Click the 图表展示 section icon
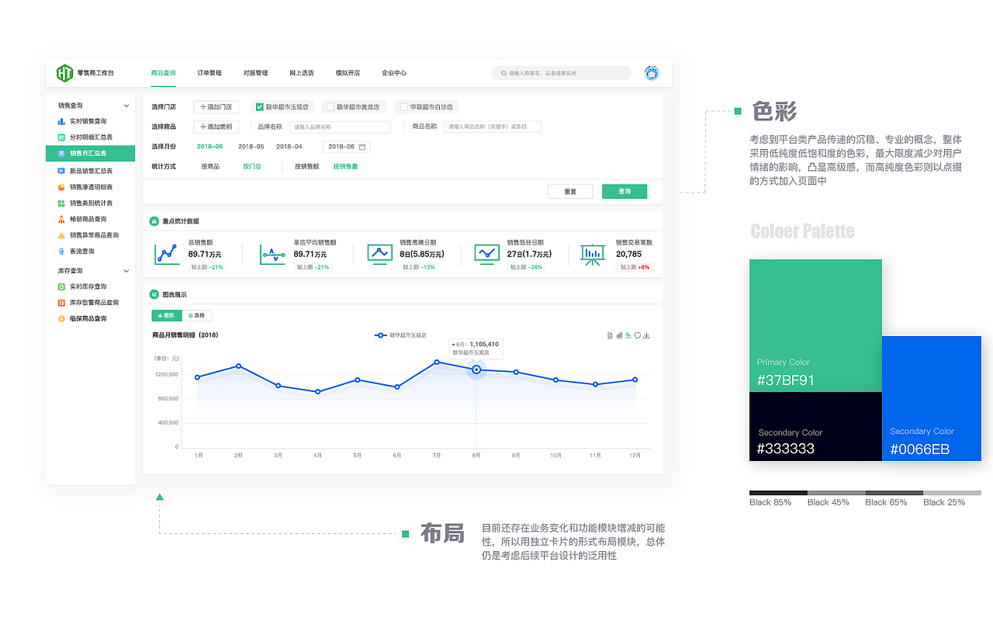This screenshot has height=621, width=993. [154, 294]
